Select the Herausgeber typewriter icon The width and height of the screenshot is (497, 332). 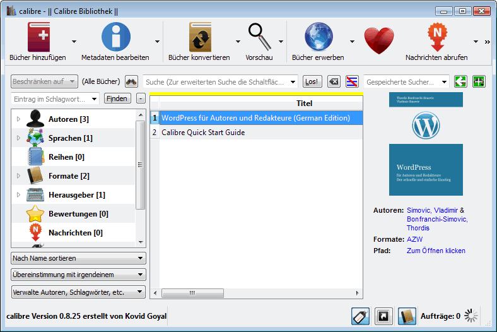coord(35,194)
